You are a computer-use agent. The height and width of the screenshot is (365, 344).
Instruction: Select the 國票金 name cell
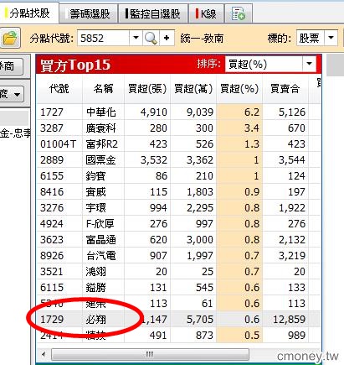(100, 160)
